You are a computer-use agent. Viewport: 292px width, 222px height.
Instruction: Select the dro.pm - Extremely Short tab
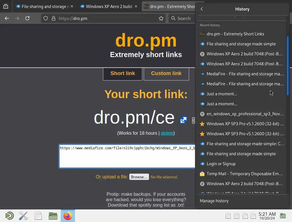[x=169, y=7]
